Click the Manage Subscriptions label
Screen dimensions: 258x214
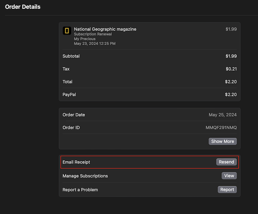tap(85, 176)
